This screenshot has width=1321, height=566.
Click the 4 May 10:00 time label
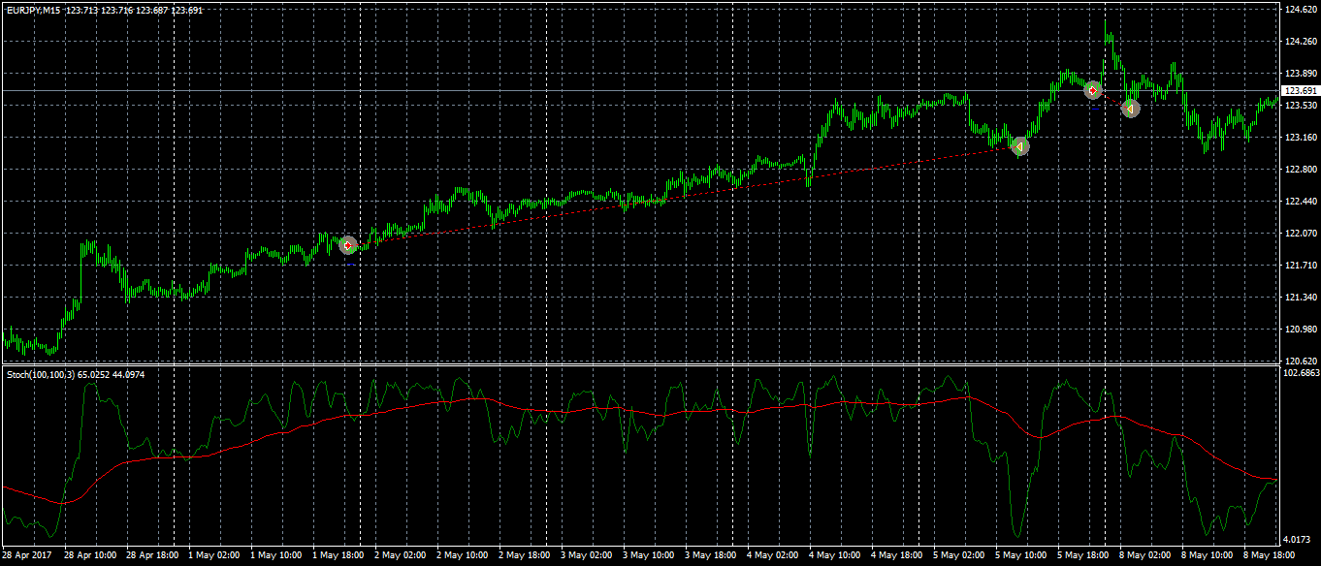[x=835, y=556]
